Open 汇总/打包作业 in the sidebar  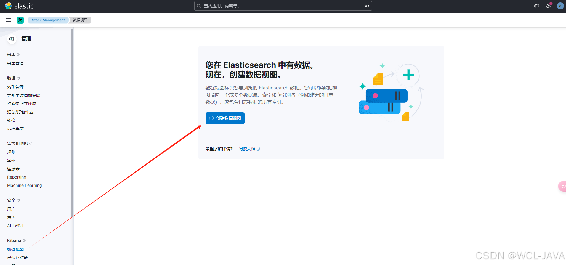pos(20,112)
